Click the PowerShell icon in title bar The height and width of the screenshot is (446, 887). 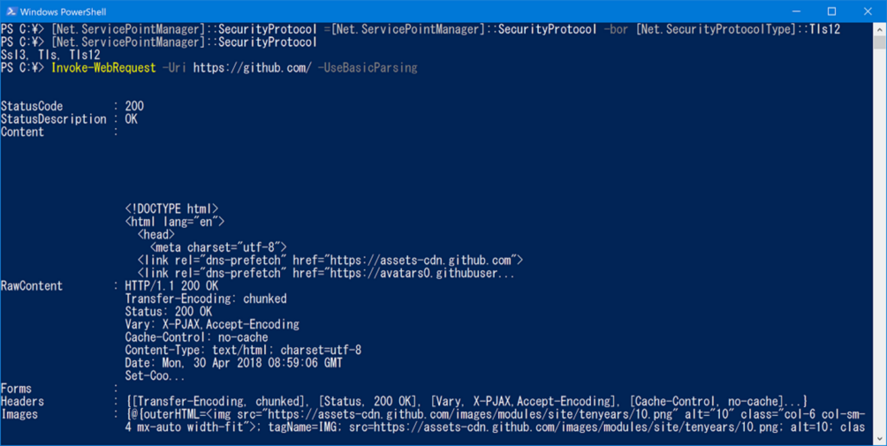pyautogui.click(x=11, y=12)
